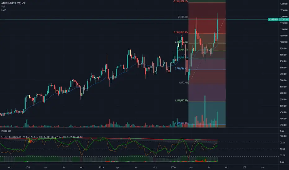This screenshot has height=170, width=289.
Task: Click 450.00 on the price scale
Action: [x=284, y=112]
